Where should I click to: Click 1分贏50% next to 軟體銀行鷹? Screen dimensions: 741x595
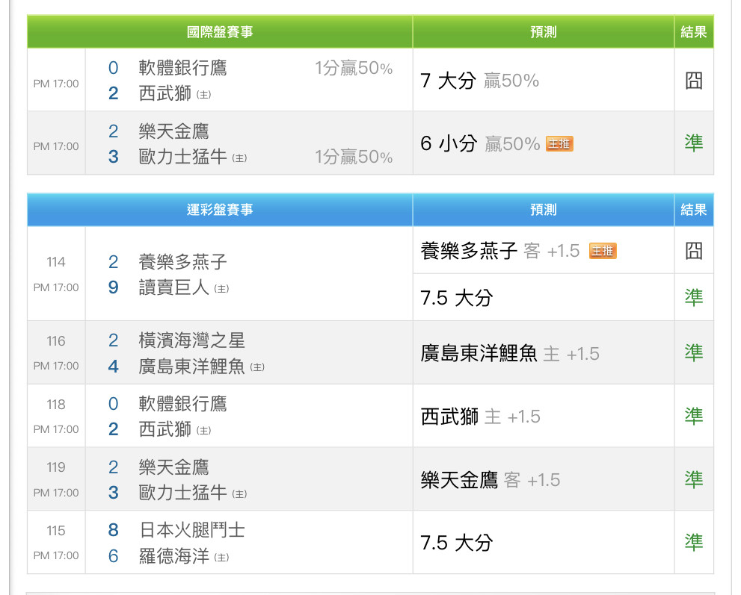(x=354, y=69)
